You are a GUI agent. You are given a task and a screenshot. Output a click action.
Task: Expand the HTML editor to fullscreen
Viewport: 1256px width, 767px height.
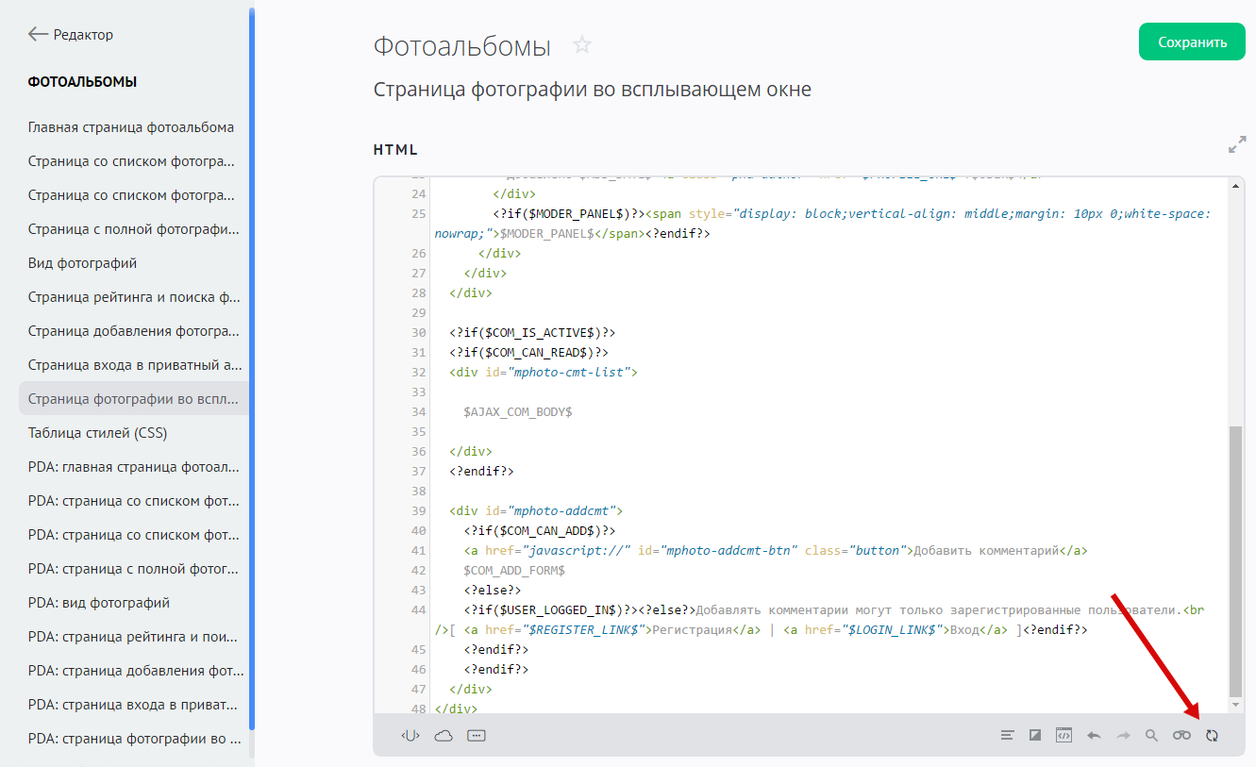[x=1236, y=145]
